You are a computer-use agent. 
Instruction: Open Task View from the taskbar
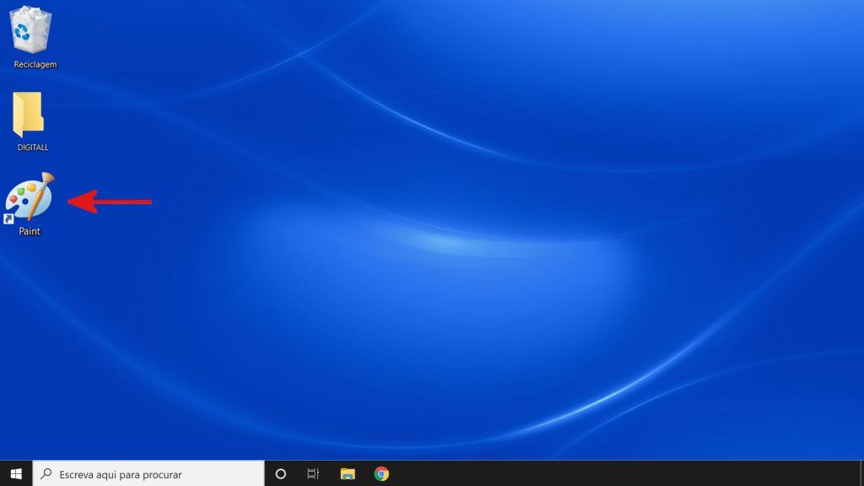[313, 474]
